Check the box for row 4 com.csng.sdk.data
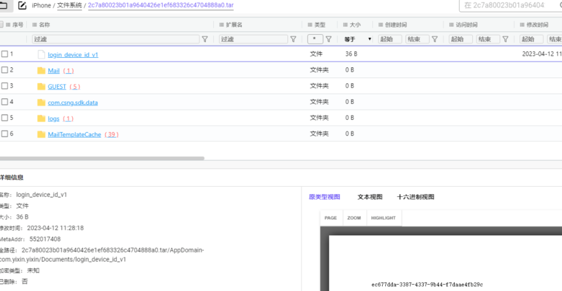Image resolution: width=562 pixels, height=291 pixels. tap(5, 102)
